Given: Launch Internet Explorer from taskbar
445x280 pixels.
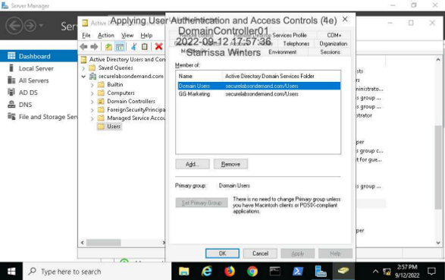Looking at the screenshot, I should tap(207, 272).
